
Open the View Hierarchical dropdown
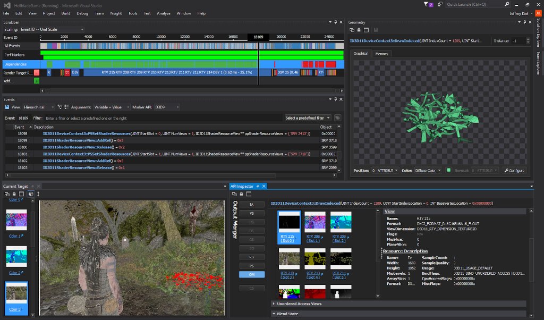(38, 107)
